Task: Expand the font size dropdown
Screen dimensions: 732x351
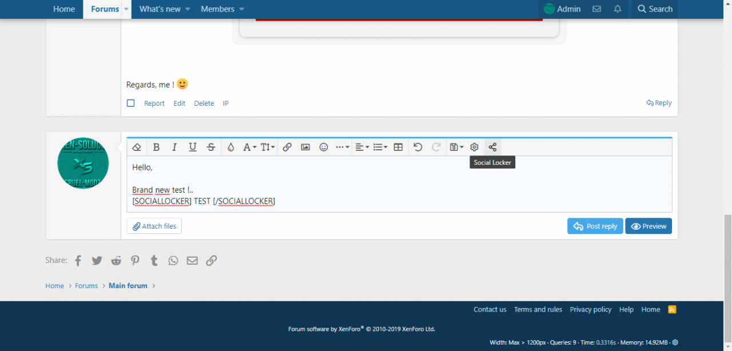Action: [268, 147]
